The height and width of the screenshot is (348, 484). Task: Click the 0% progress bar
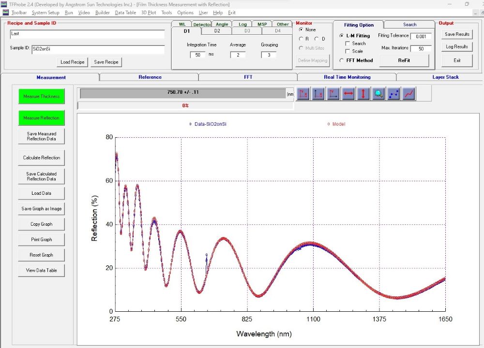point(185,106)
